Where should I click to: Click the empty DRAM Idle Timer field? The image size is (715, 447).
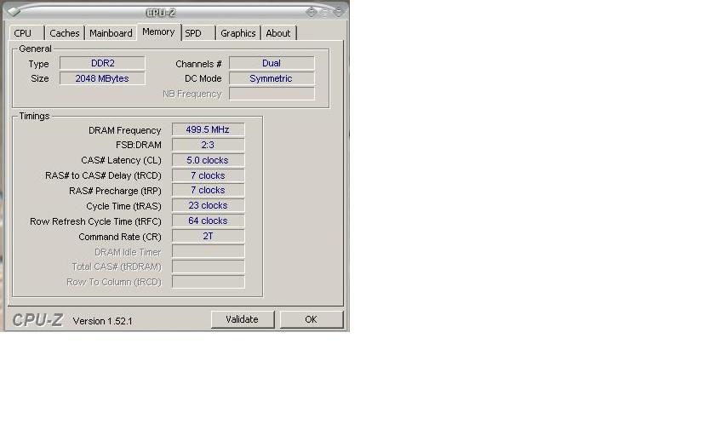coord(208,251)
